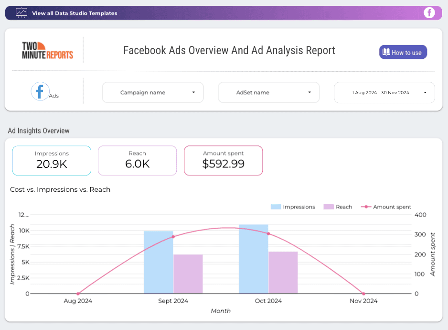This screenshot has height=330, width=448.
Task: Click the Amount spent KPI card showing $592.99
Action: click(x=223, y=161)
